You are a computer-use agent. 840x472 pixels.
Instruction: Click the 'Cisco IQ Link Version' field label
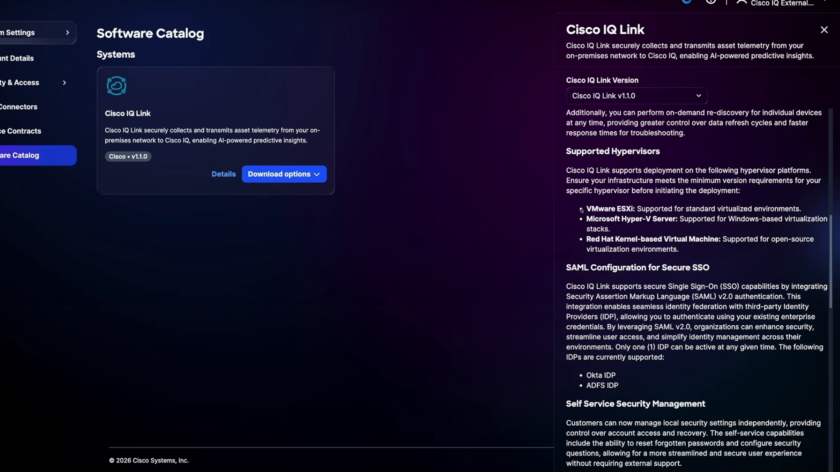point(602,80)
